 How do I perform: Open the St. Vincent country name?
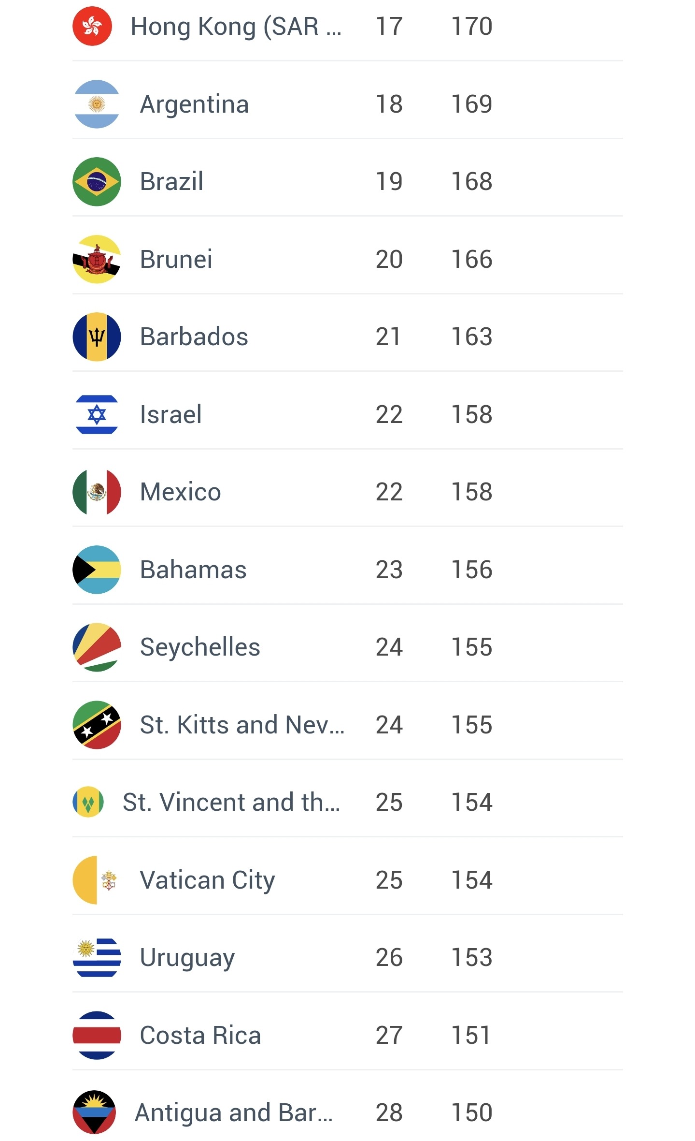231,803
